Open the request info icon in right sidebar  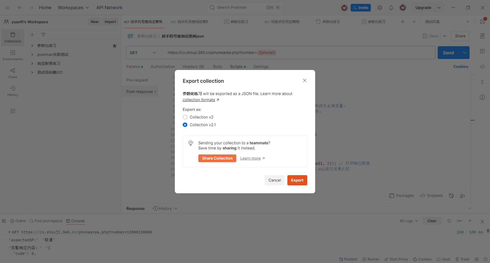tap(482, 97)
